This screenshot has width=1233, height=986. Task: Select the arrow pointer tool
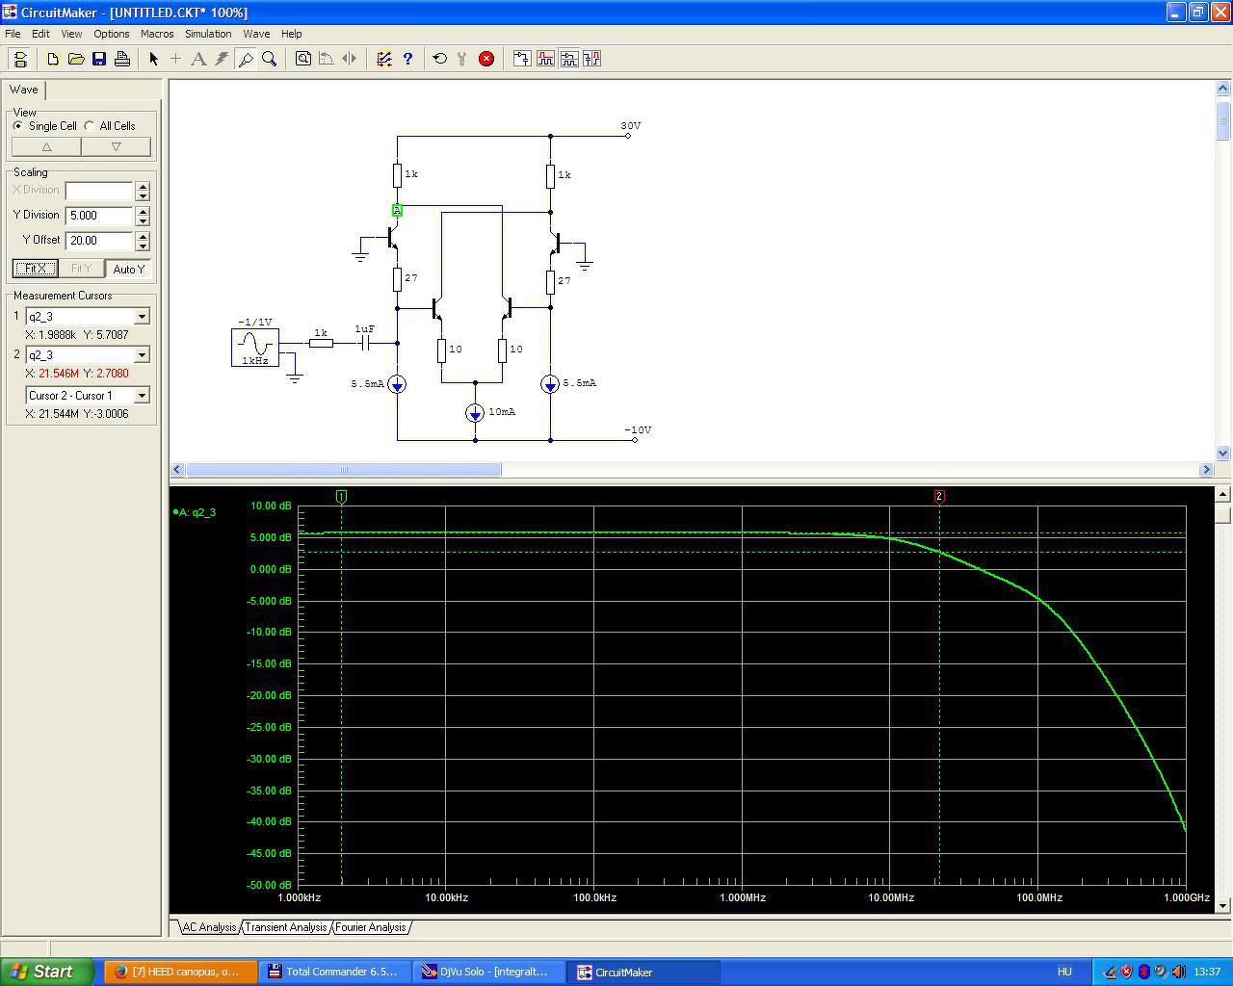pyautogui.click(x=153, y=59)
